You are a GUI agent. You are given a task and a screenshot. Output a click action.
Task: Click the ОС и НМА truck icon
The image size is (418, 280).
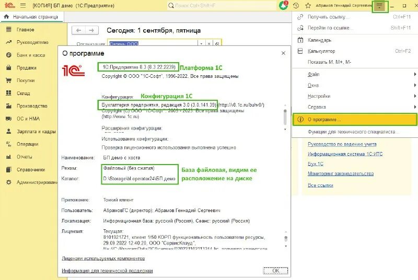[9, 119]
